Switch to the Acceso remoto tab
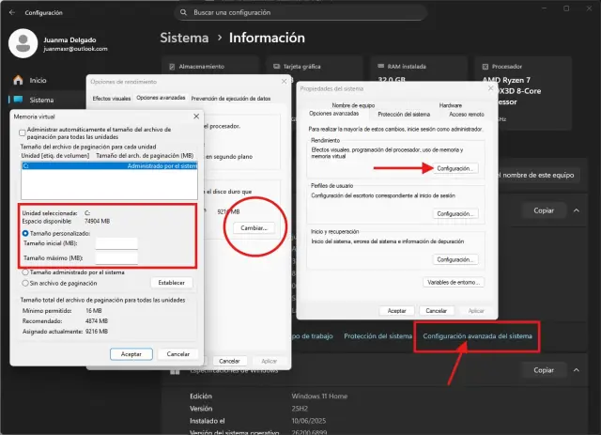Image resolution: width=601 pixels, height=435 pixels. (465, 115)
